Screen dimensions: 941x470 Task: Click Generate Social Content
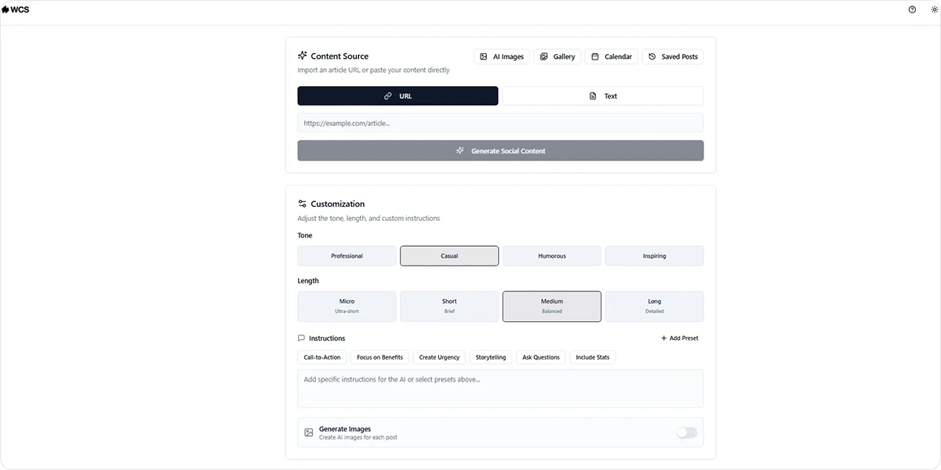(x=500, y=150)
